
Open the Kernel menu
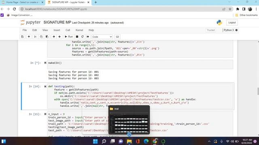[79, 30]
